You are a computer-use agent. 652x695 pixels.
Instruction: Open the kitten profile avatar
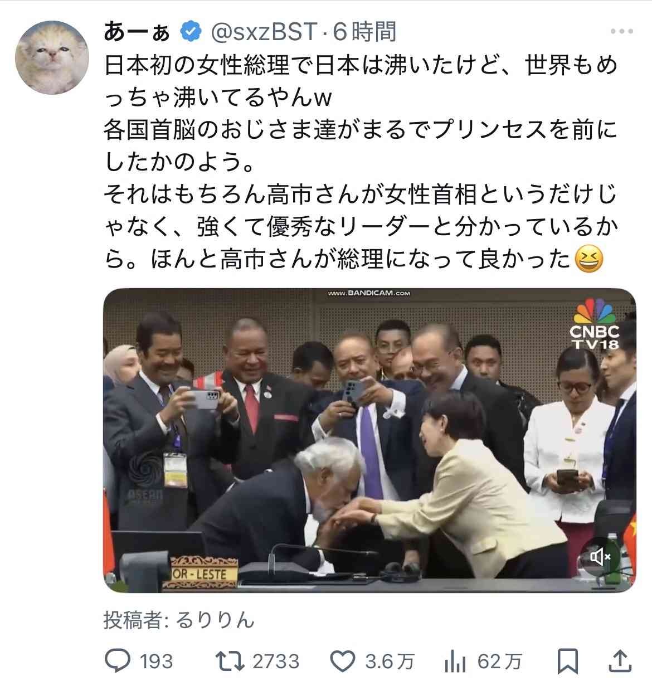click(52, 58)
